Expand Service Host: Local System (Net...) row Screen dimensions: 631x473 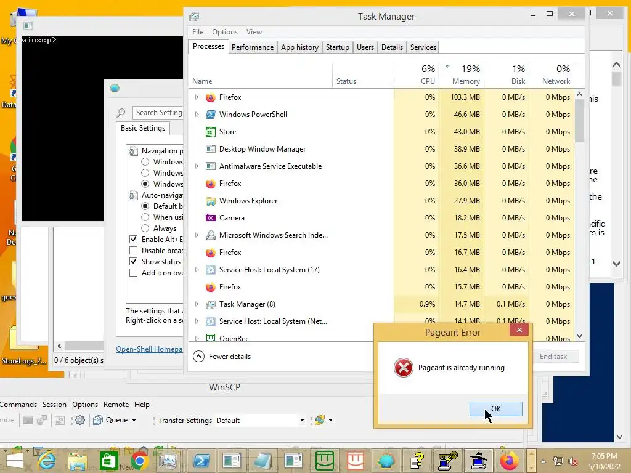[x=197, y=321]
